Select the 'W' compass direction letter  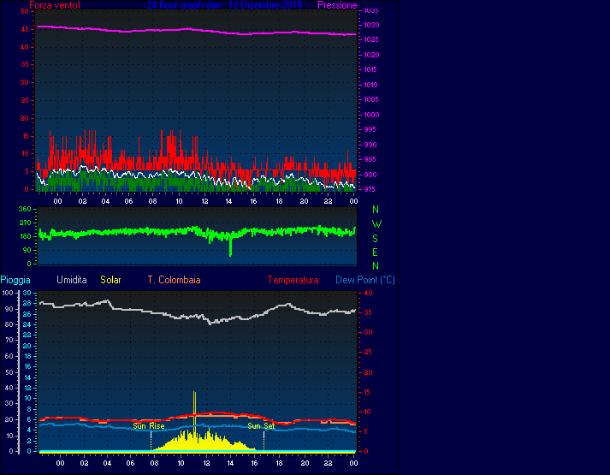pyautogui.click(x=376, y=224)
